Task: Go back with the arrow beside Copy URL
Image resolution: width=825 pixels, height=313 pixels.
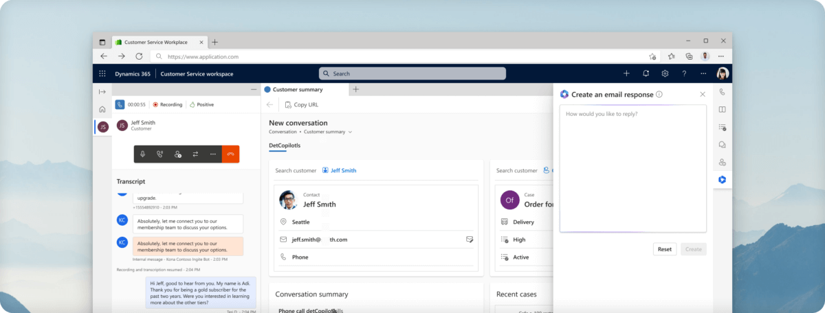Action: pos(269,105)
